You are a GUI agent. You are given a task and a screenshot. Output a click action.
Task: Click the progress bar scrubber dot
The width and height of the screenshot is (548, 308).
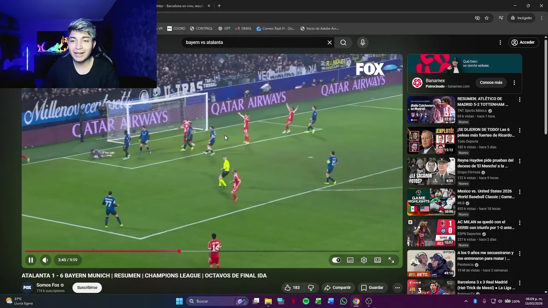tap(179, 251)
